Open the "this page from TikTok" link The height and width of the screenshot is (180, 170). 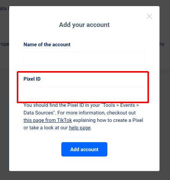[48, 120]
